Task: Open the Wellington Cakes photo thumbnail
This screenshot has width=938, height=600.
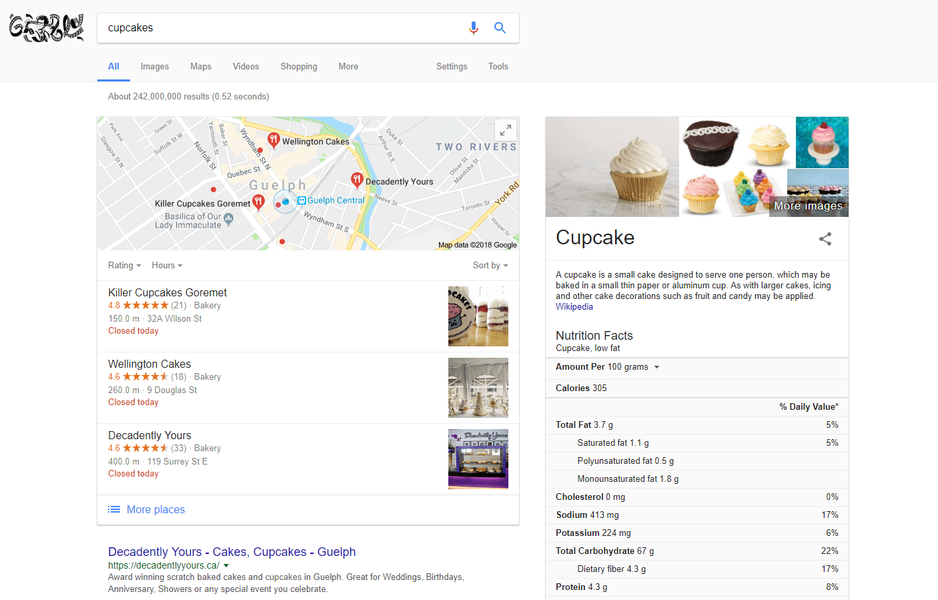Action: [478, 388]
